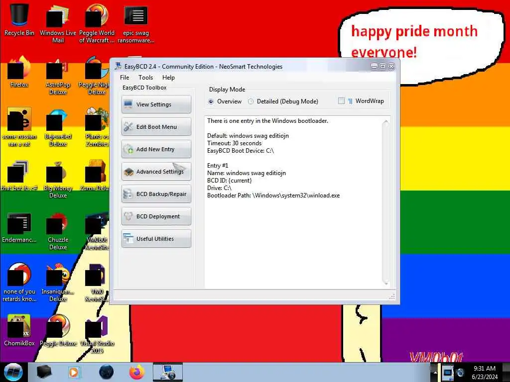
Task: Select Peggle World of Warcraft desktop icon
Action: pyautogui.click(x=97, y=23)
